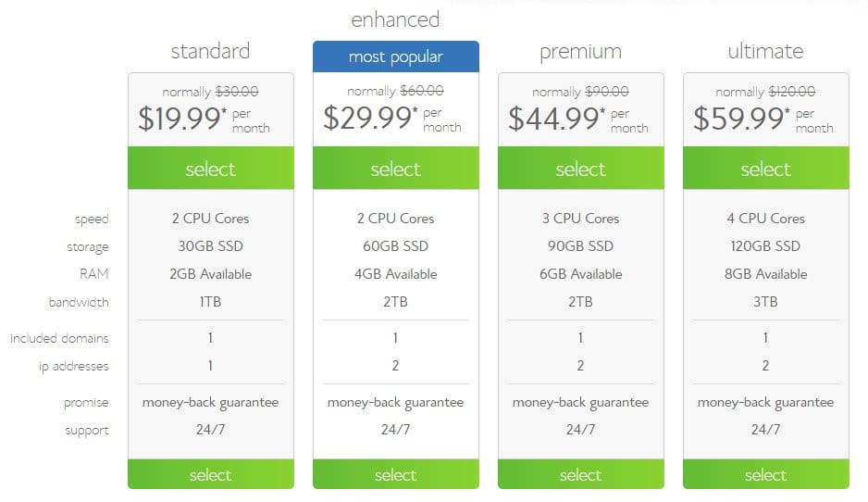Click top select button for premium plan
Viewport: 868px width, 502px height.
point(581,168)
